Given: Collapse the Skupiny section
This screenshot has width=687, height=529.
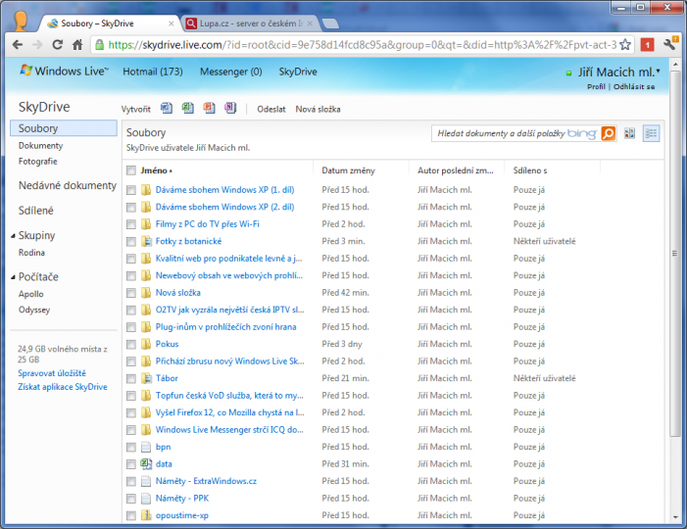Looking at the screenshot, I should 13,236.
